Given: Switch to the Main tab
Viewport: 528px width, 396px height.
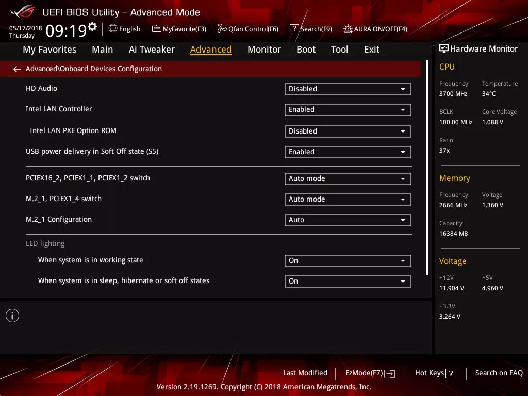Looking at the screenshot, I should pyautogui.click(x=103, y=49).
